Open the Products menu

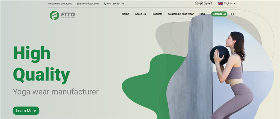coord(157,14)
